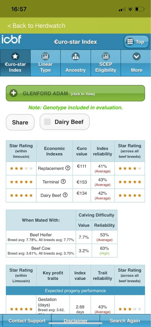Screen dimensions: 151x327
Task: Tap the battery status icon
Action: [140, 9]
